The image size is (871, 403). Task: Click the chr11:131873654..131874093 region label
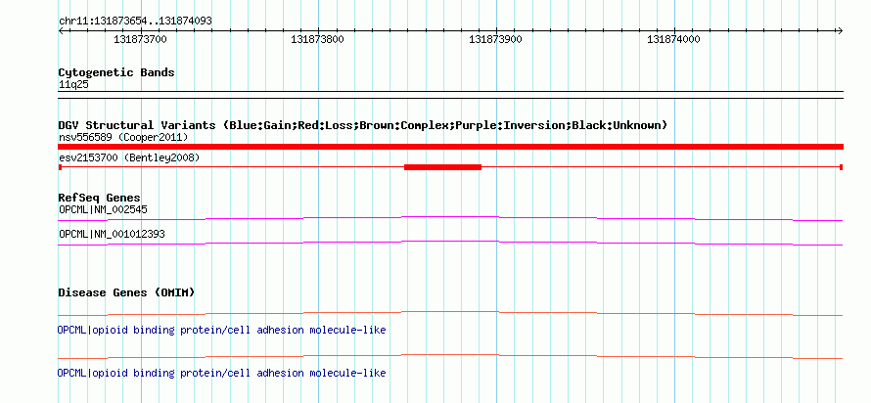[x=135, y=22]
